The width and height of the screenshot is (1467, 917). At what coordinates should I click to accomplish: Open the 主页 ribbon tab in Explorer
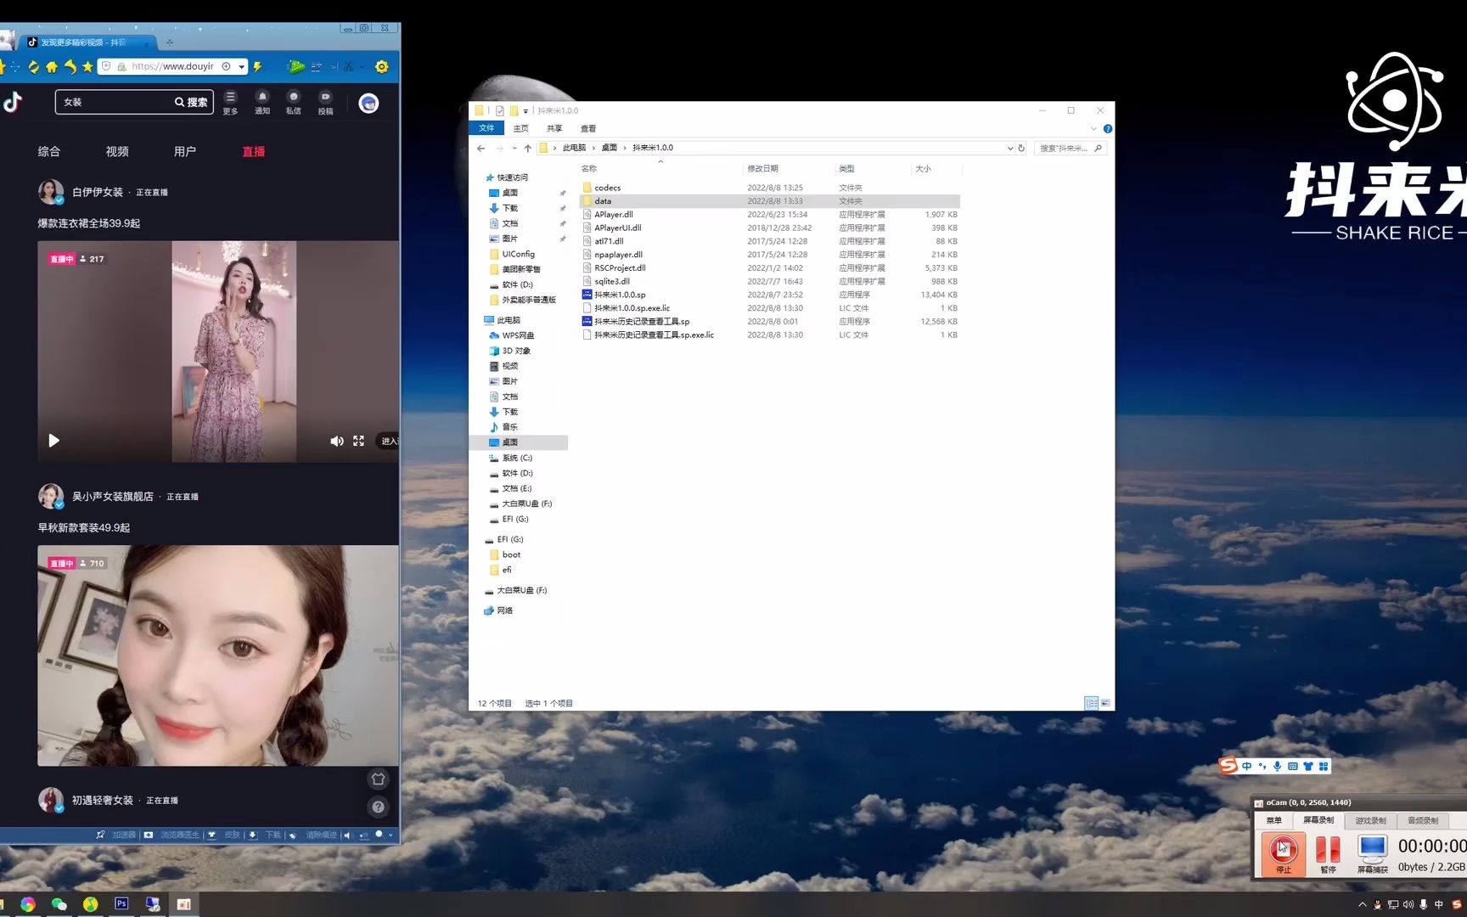click(x=520, y=128)
